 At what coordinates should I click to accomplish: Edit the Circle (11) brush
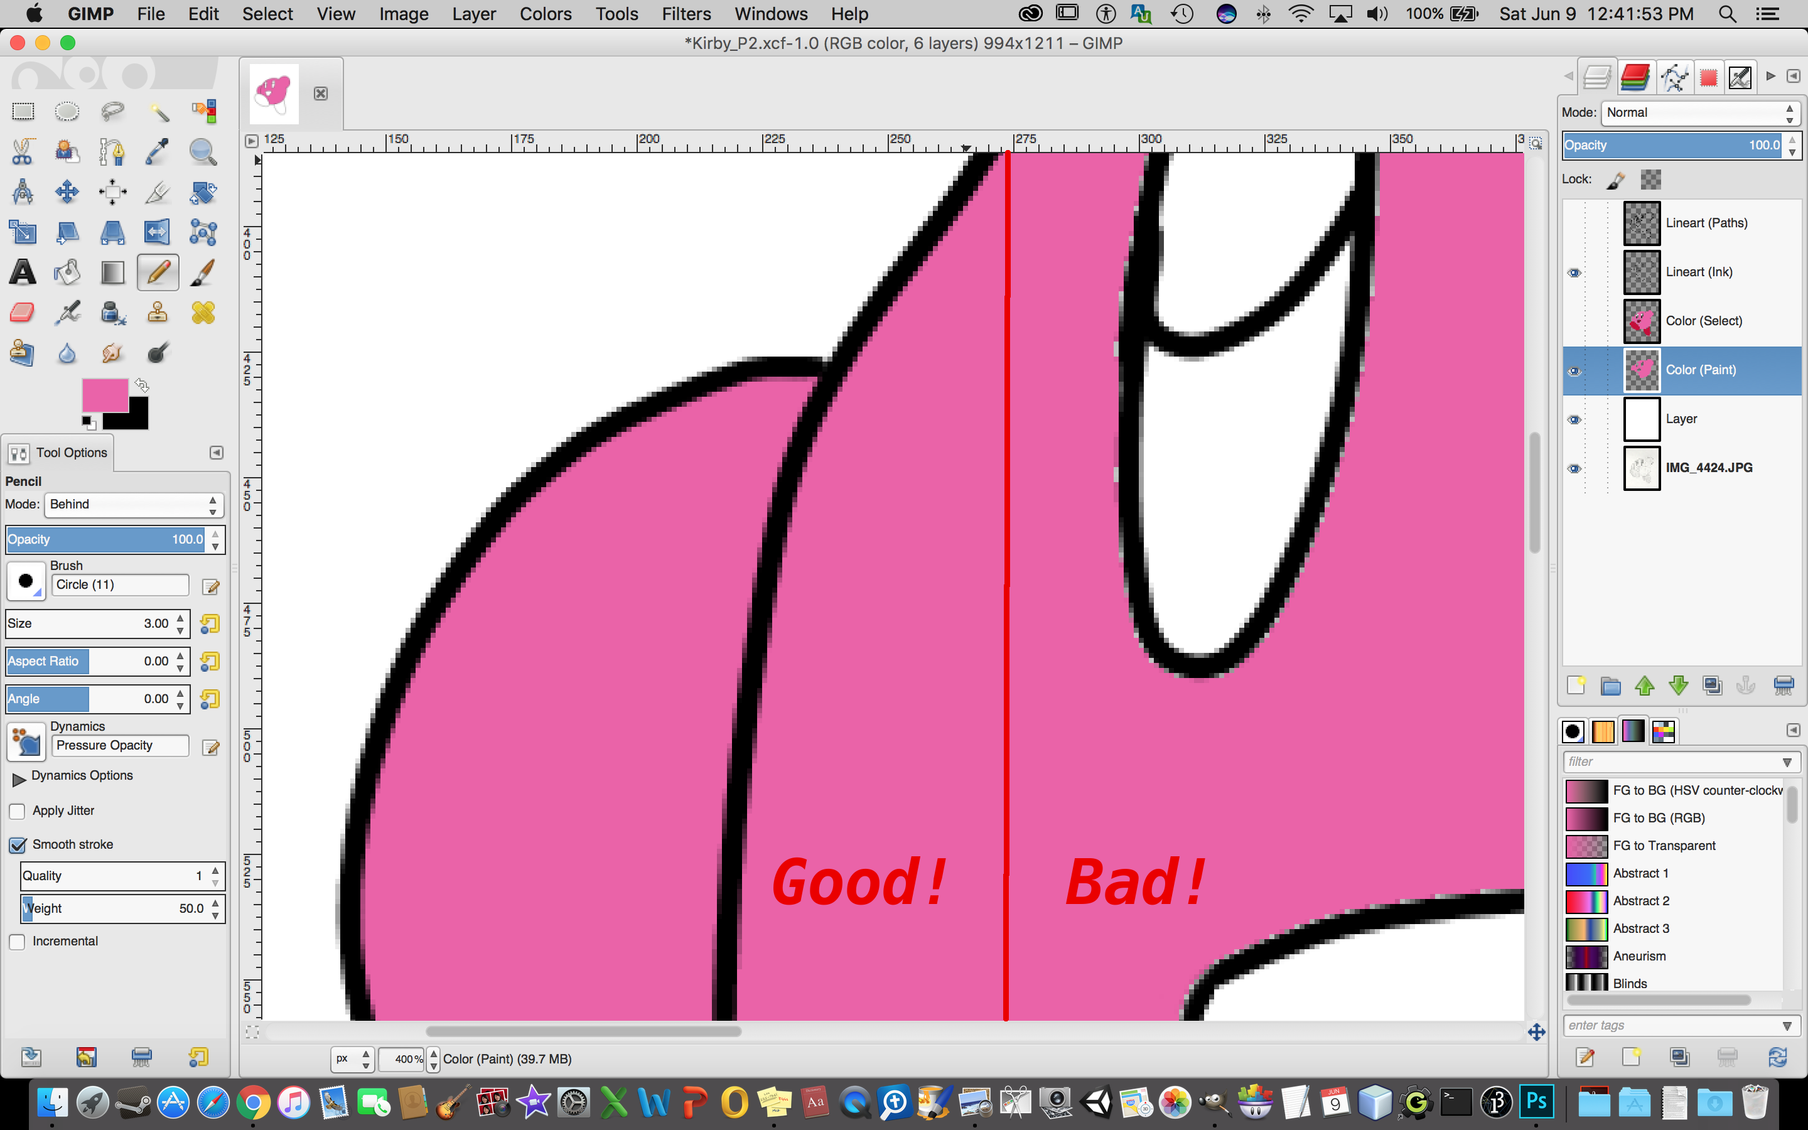[x=211, y=587]
